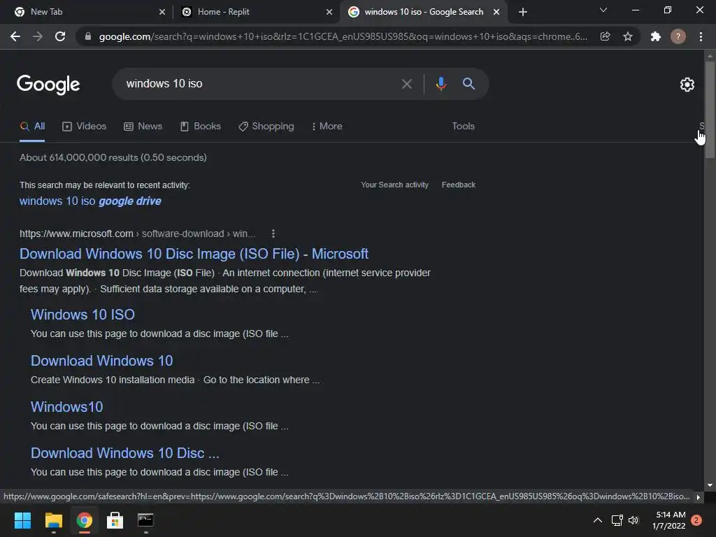Open the taskbar clock showing 5:14 AM
716x537 pixels.
click(x=669, y=520)
